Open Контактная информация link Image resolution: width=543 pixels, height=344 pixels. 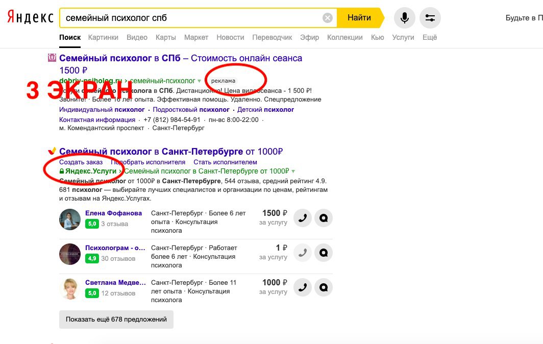click(97, 119)
